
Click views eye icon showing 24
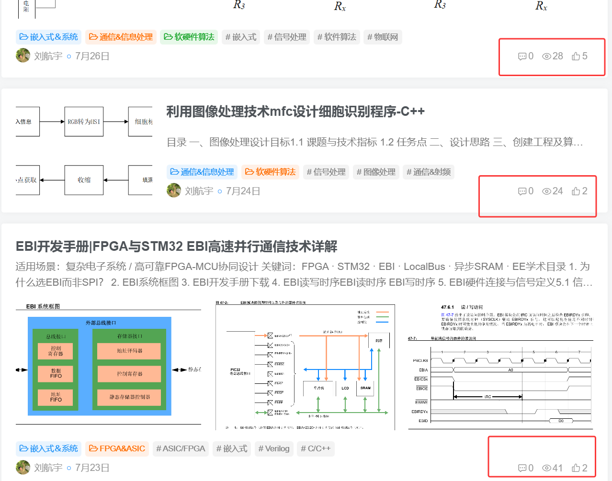point(546,191)
